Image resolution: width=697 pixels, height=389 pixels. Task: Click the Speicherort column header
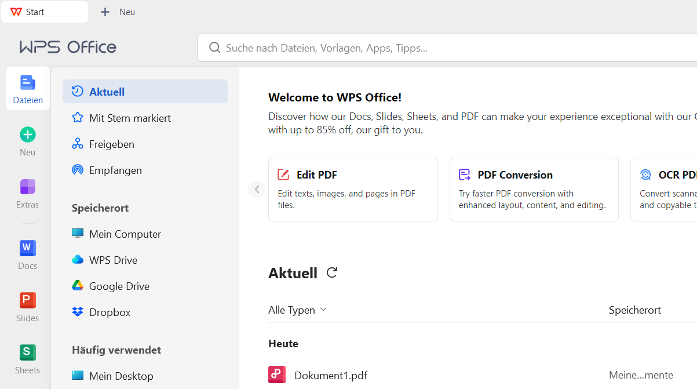click(635, 310)
